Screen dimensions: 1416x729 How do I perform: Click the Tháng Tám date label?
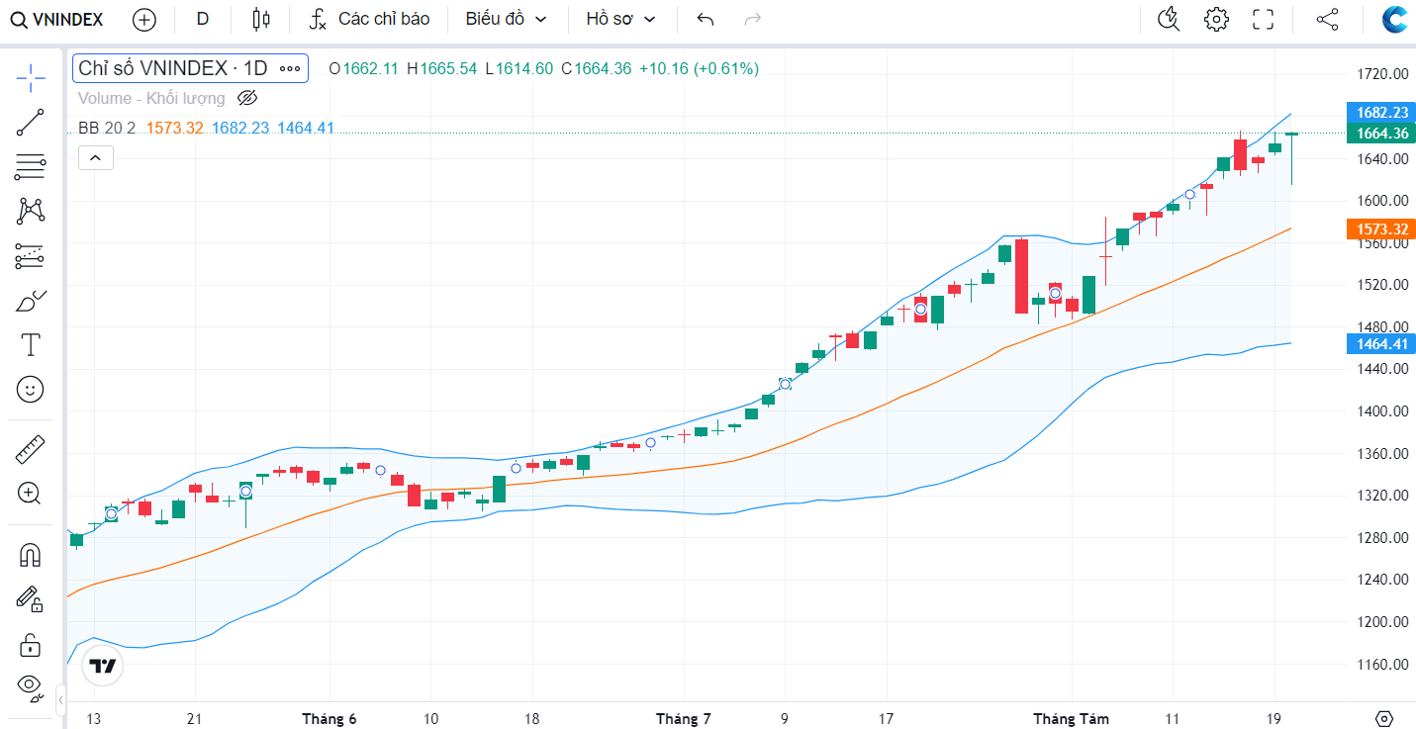click(1072, 719)
